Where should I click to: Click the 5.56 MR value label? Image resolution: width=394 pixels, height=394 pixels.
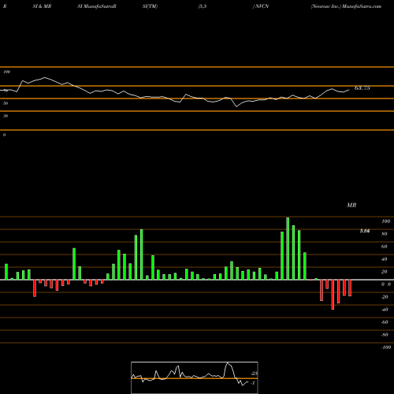tap(365, 231)
